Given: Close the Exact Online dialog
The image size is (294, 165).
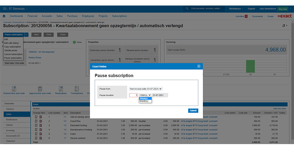Looking at the screenshot, I should [199, 66].
